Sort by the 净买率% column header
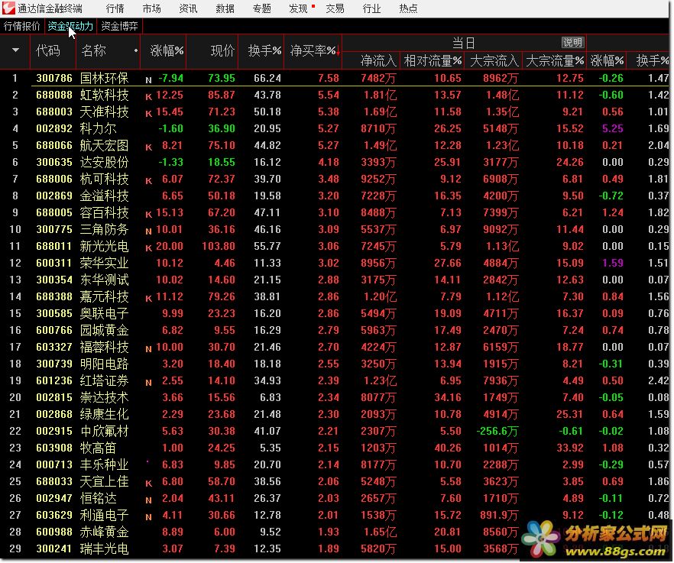This screenshot has height=563, width=674. click(313, 50)
